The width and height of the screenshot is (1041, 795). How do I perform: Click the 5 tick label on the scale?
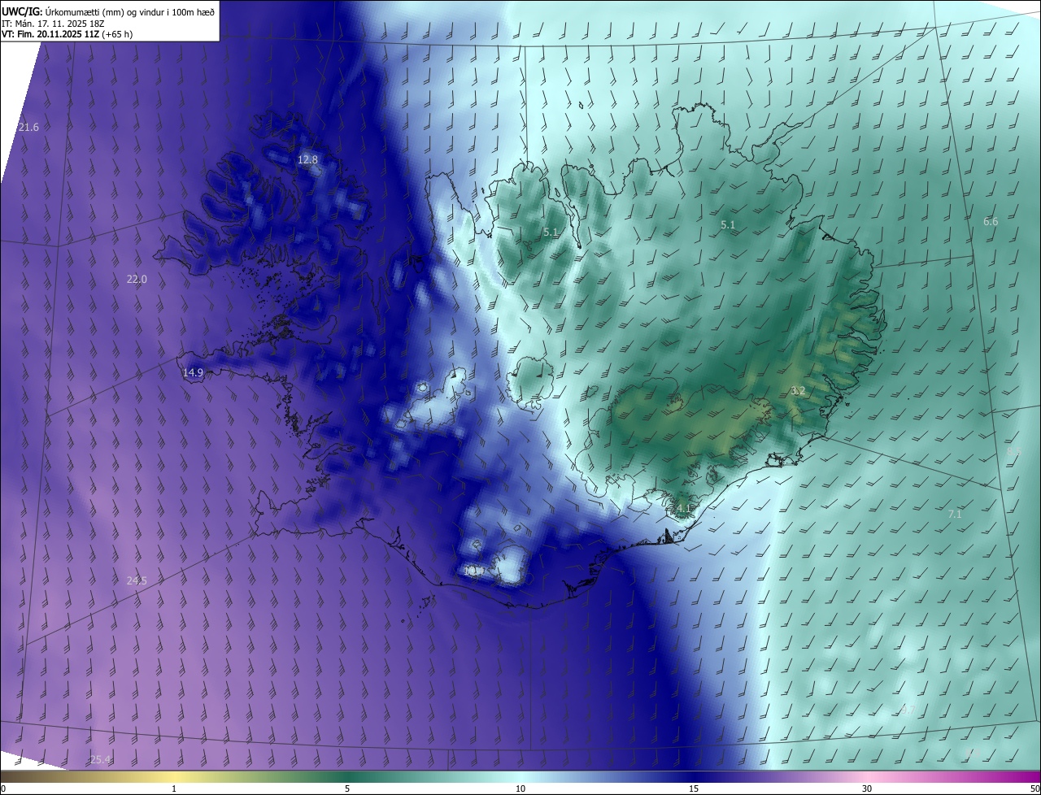point(347,788)
